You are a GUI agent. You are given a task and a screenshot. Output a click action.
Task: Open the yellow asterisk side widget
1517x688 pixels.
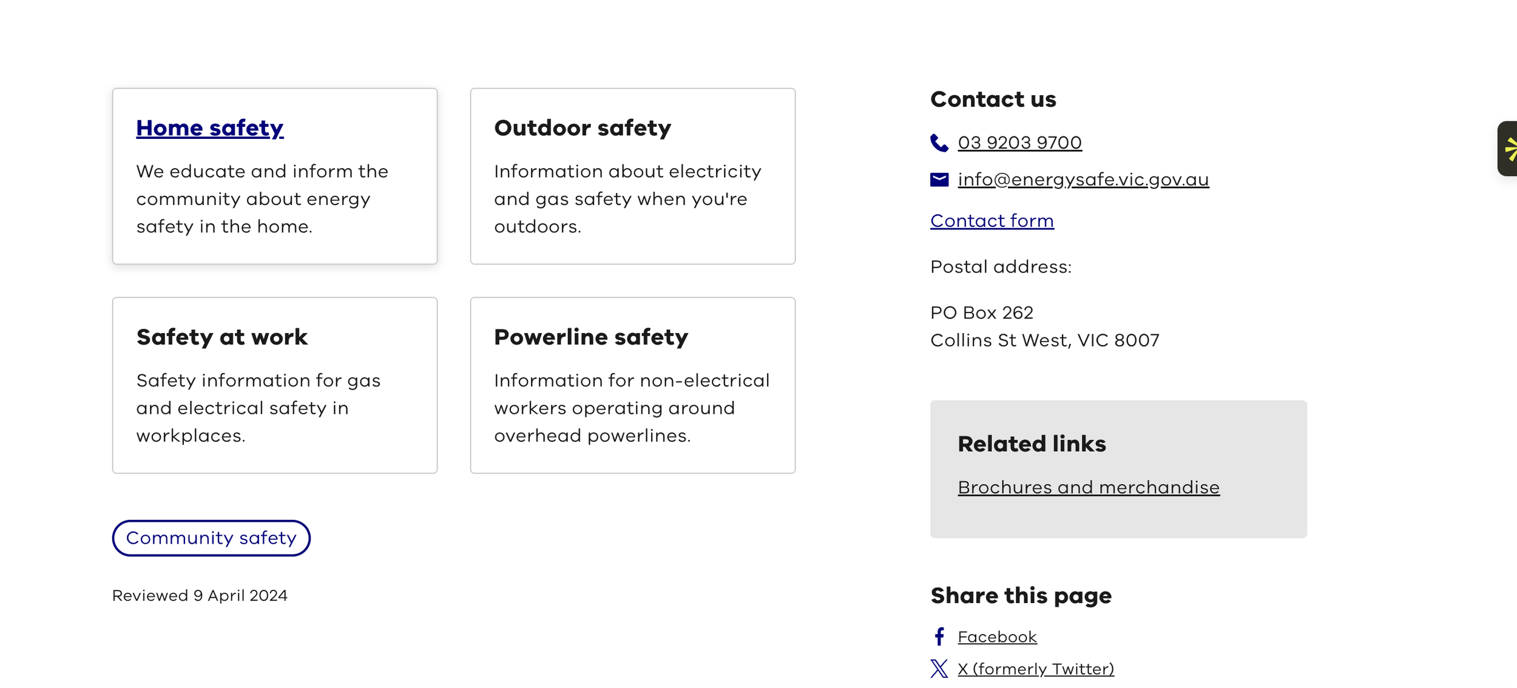(x=1507, y=149)
